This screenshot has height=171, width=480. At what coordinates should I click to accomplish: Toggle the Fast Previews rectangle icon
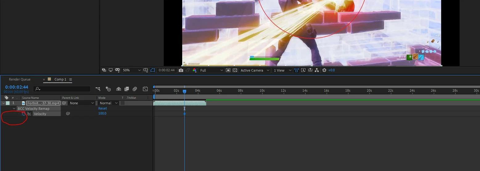[x=228, y=70]
